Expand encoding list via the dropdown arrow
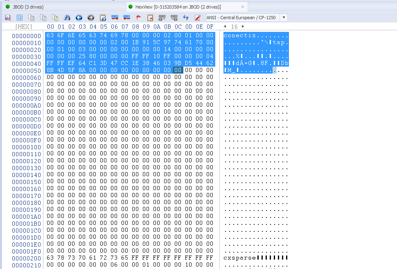Image resolution: width=397 pixels, height=269 pixels. (284, 18)
